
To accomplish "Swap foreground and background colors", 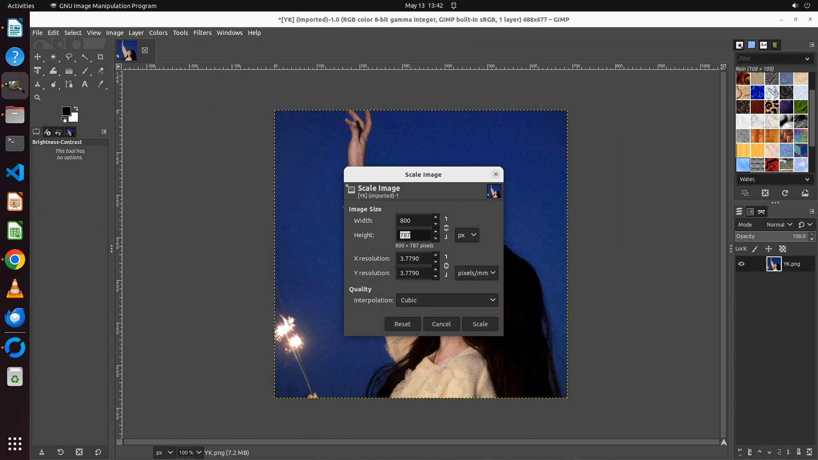I will [x=76, y=108].
